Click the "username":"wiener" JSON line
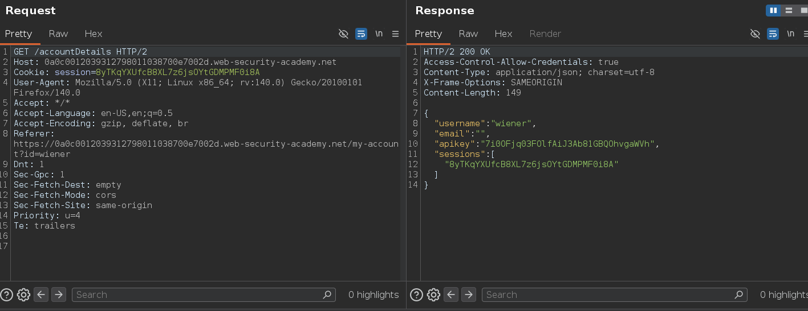The image size is (808, 311). click(485, 123)
